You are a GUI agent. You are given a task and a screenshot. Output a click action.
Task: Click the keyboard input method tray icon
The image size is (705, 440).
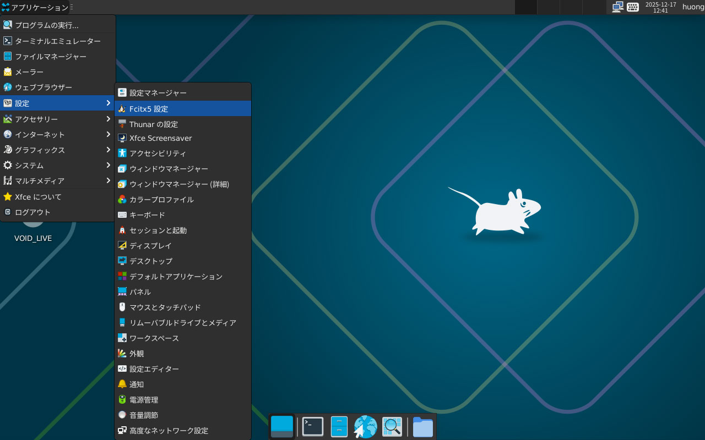pos(633,7)
